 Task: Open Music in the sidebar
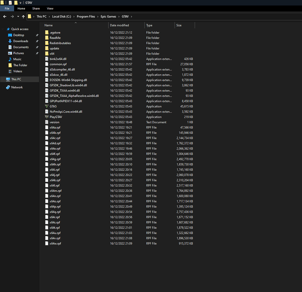pos(17,59)
